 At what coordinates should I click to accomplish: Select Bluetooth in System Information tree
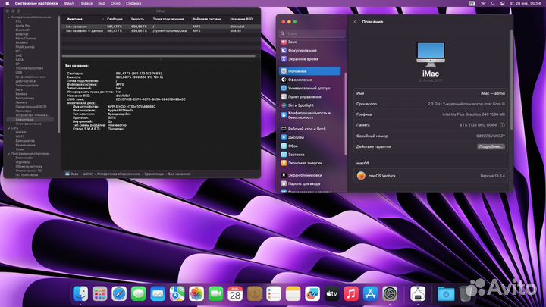coord(23,30)
